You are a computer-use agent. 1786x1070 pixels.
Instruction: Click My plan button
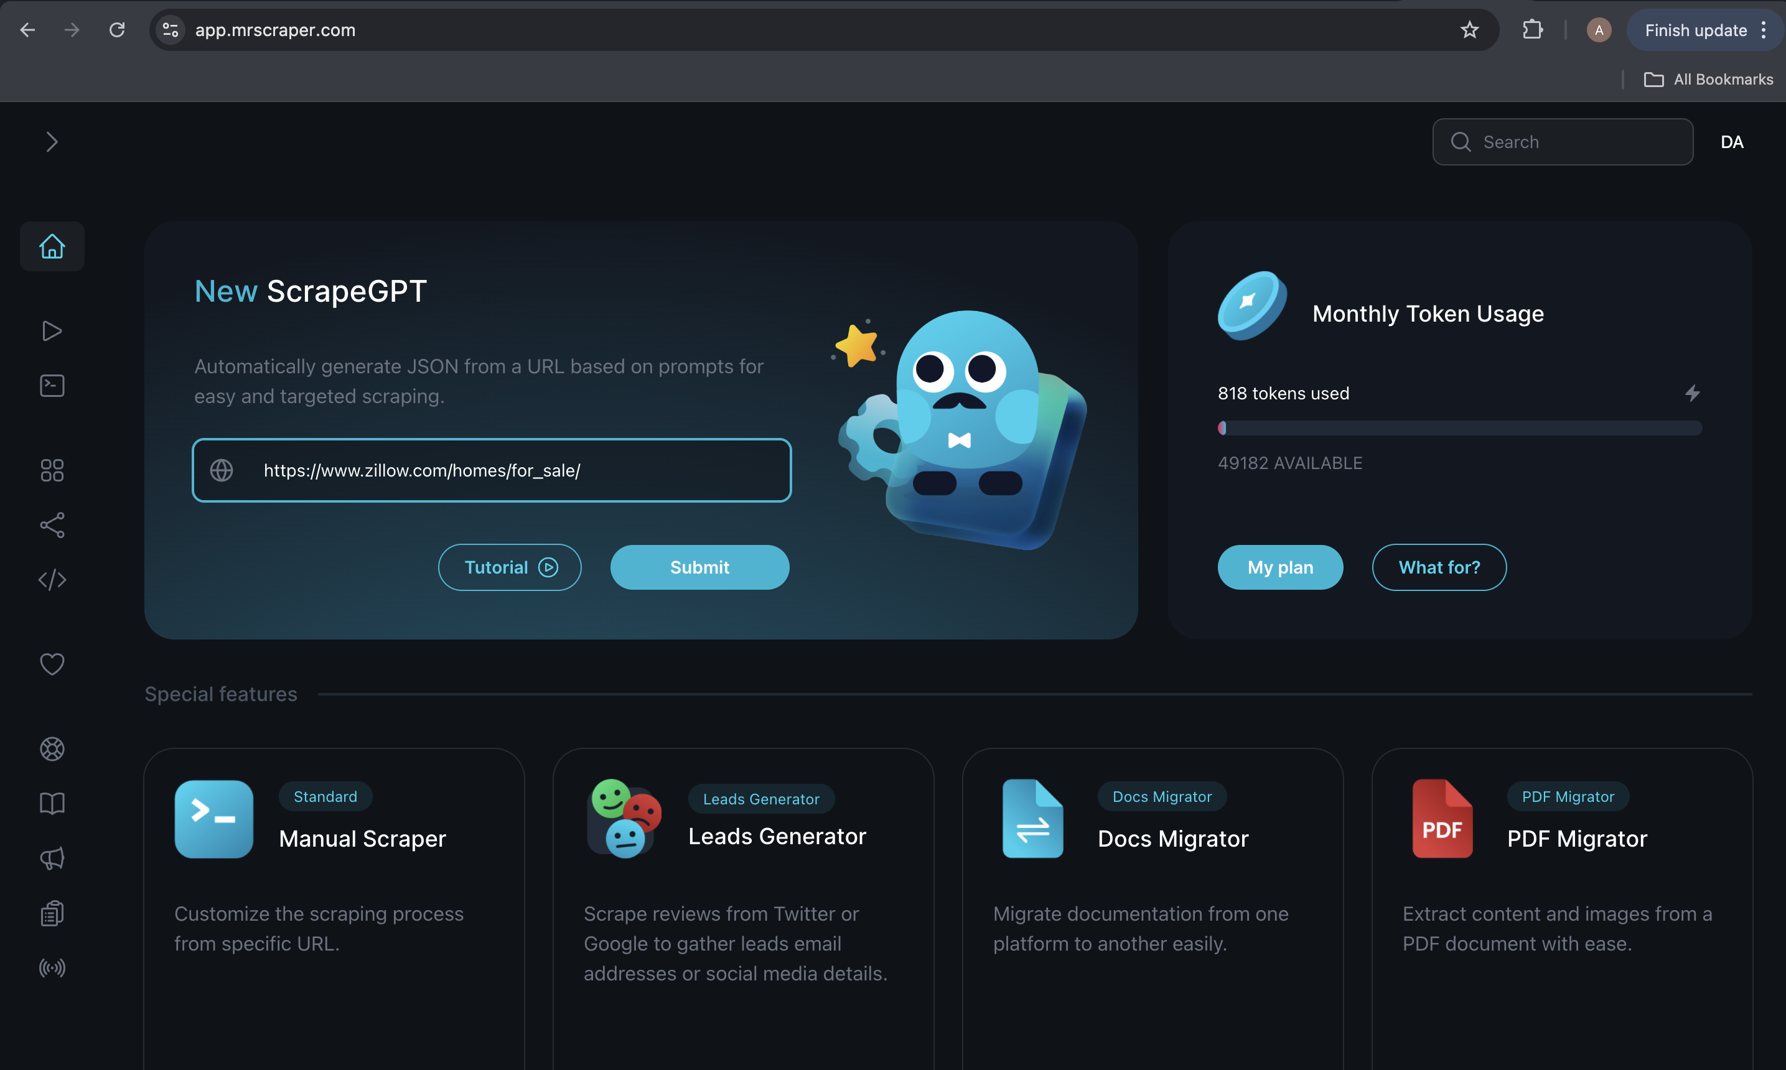pyautogui.click(x=1279, y=567)
